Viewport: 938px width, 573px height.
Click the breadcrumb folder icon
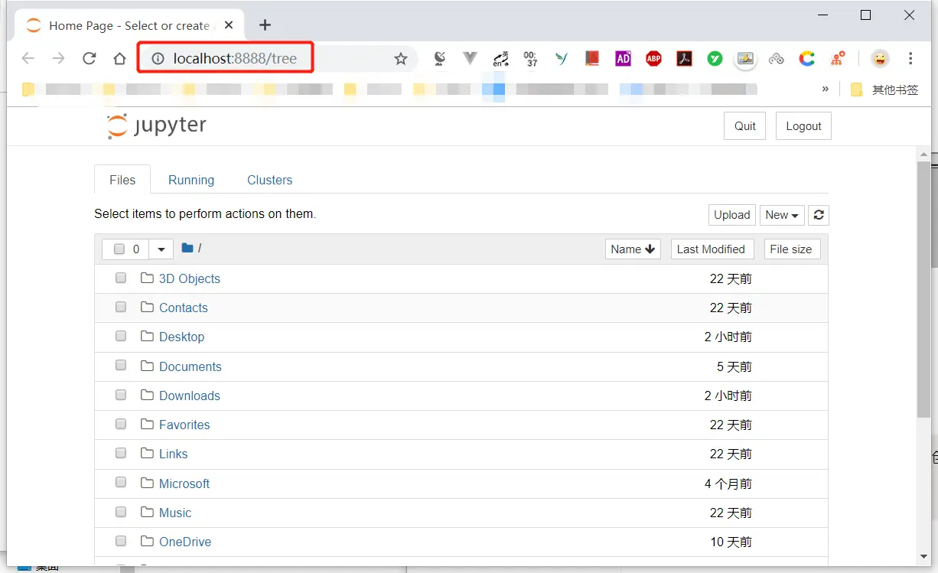coord(187,248)
